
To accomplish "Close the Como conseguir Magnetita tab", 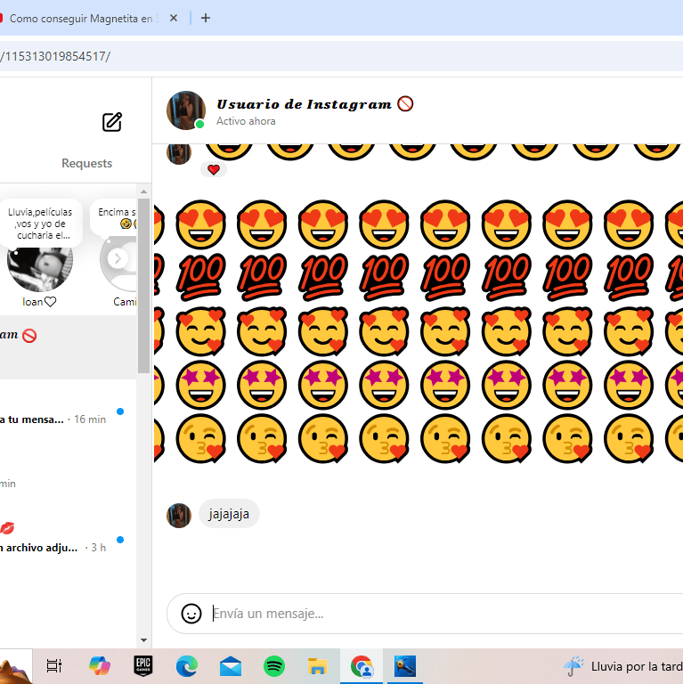I will (174, 18).
